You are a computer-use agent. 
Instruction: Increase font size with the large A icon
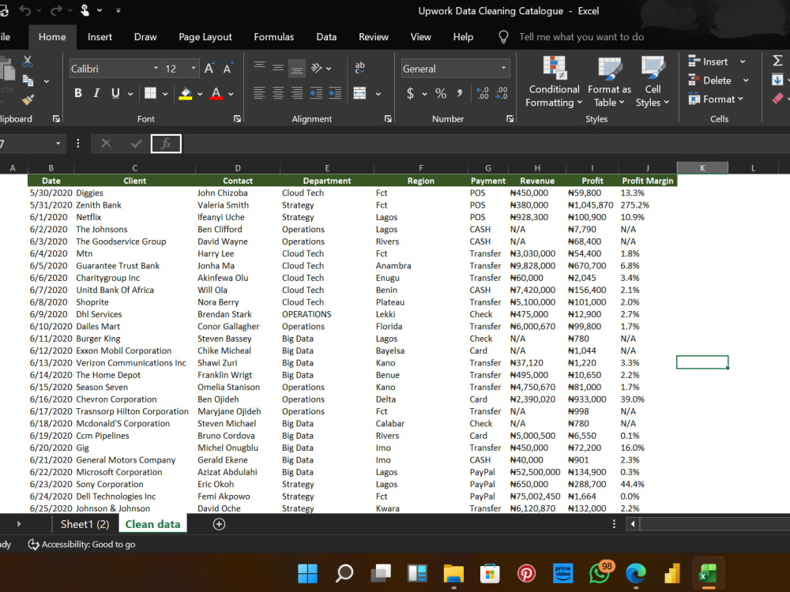click(x=209, y=69)
